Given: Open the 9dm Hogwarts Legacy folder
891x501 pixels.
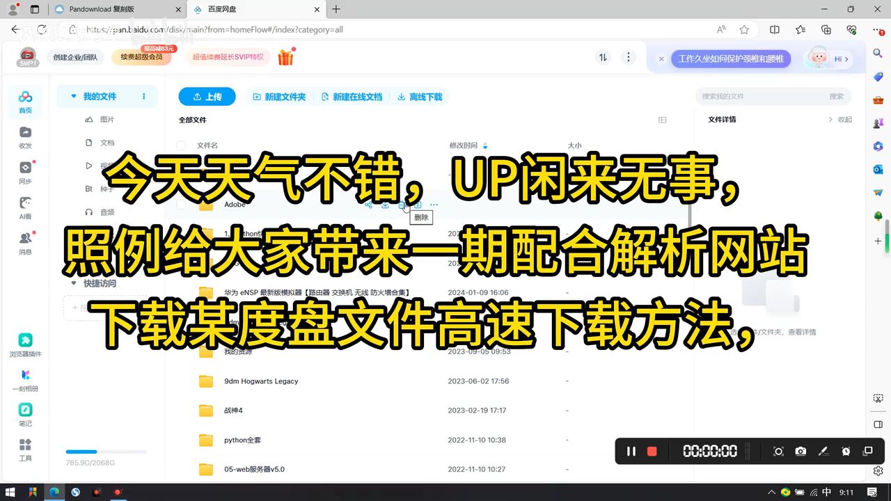Looking at the screenshot, I should (261, 381).
